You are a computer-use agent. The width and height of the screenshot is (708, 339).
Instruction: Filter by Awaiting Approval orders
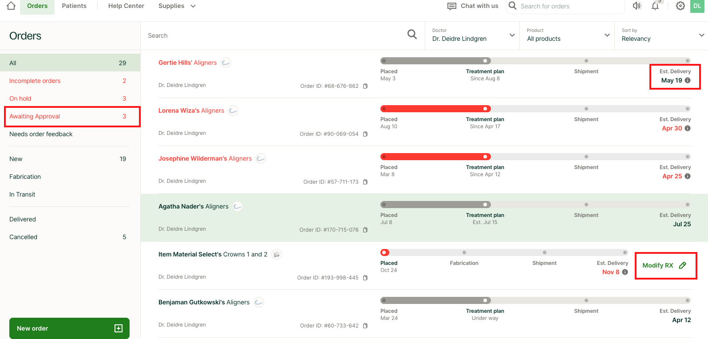pyautogui.click(x=71, y=116)
